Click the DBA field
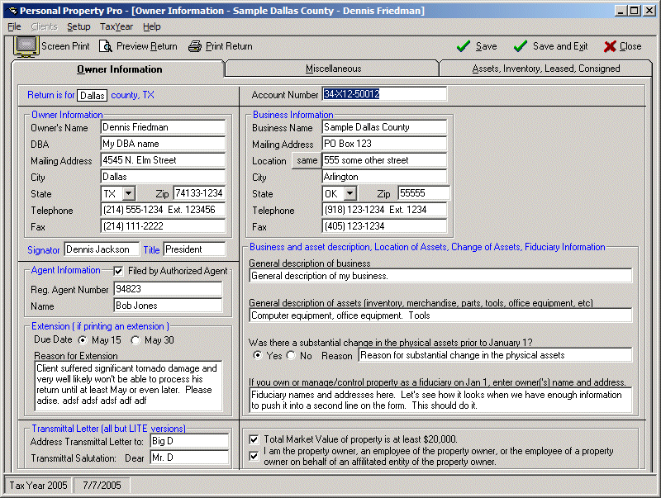661x498 pixels. click(x=163, y=144)
